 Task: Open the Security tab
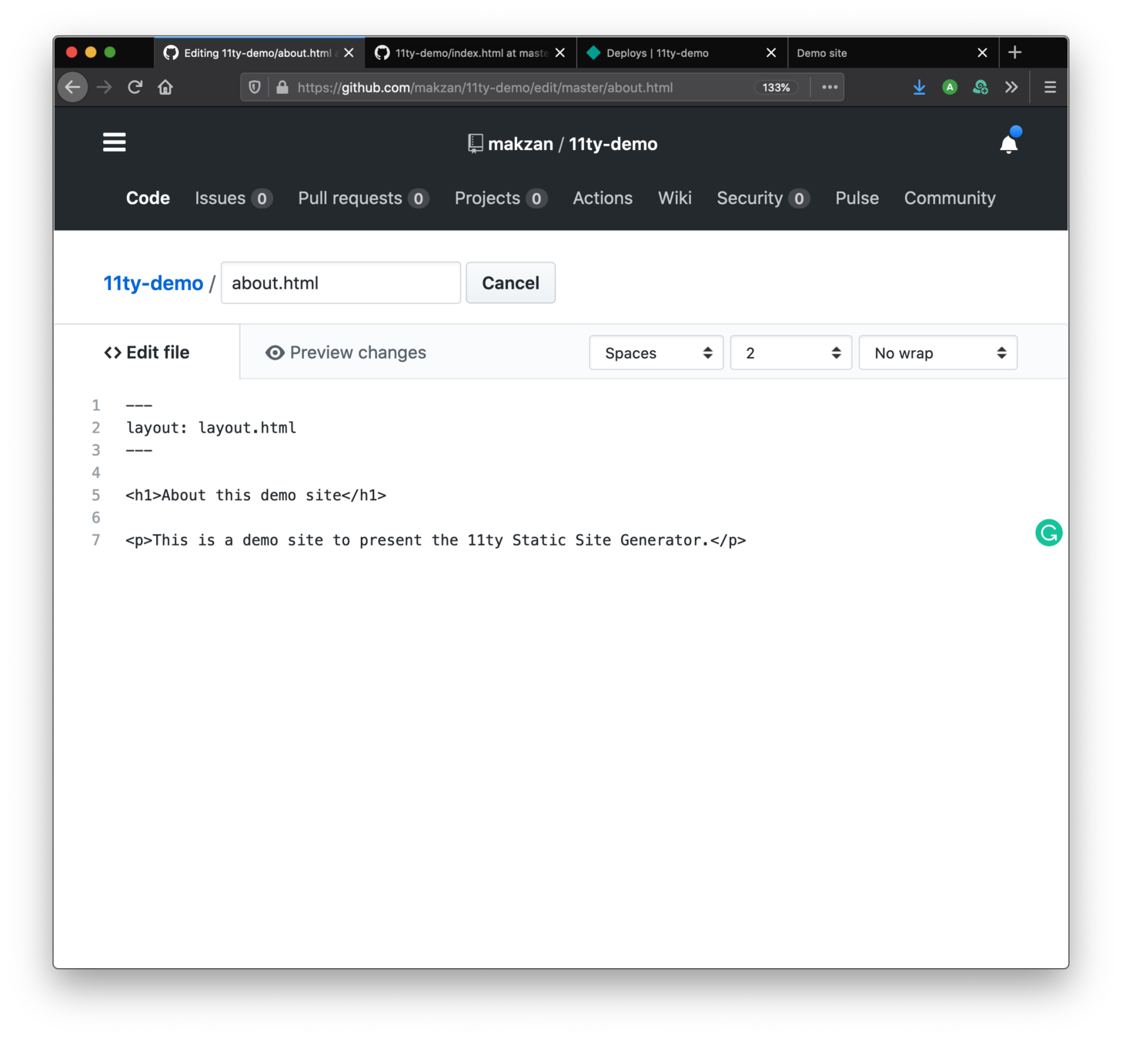coord(763,198)
